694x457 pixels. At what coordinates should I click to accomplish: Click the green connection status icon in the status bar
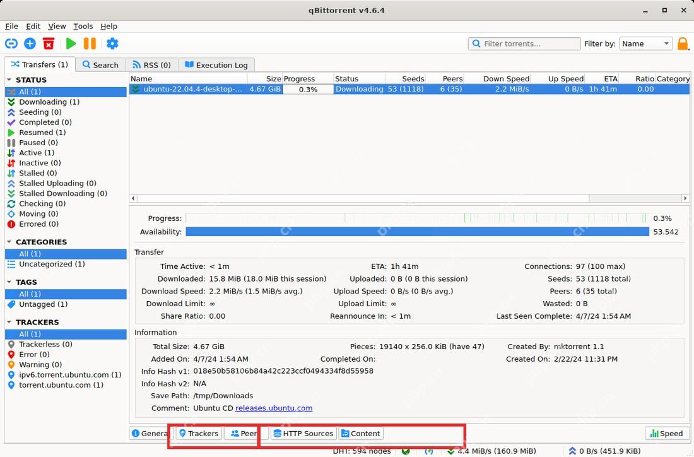[406, 451]
